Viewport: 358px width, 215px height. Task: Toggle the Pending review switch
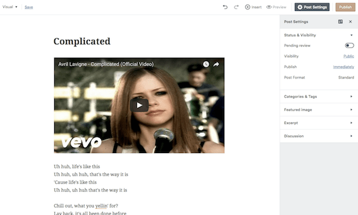[349, 46]
